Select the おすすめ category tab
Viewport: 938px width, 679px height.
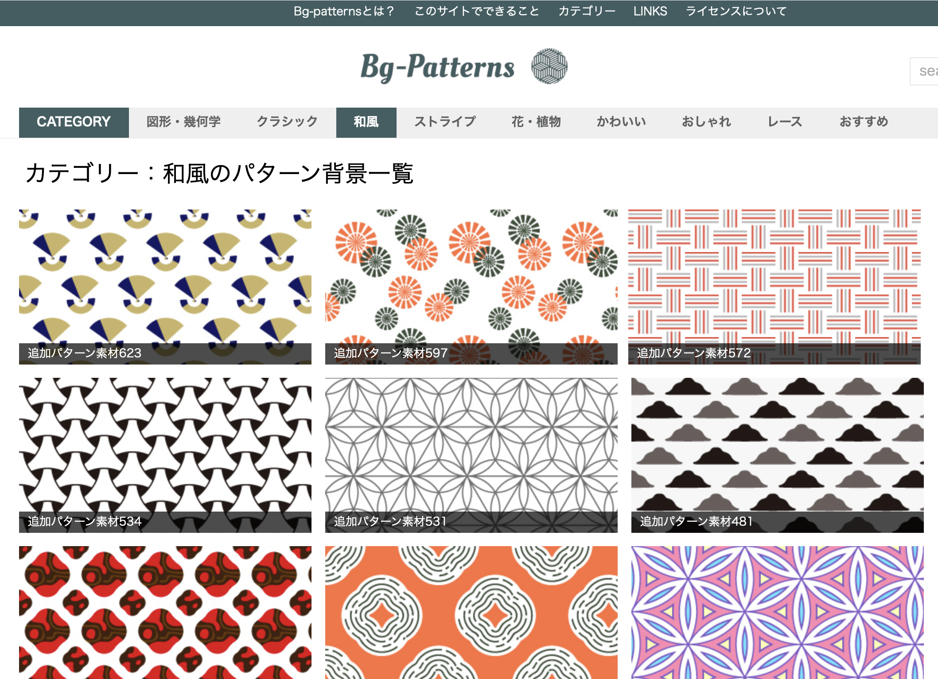tap(864, 122)
